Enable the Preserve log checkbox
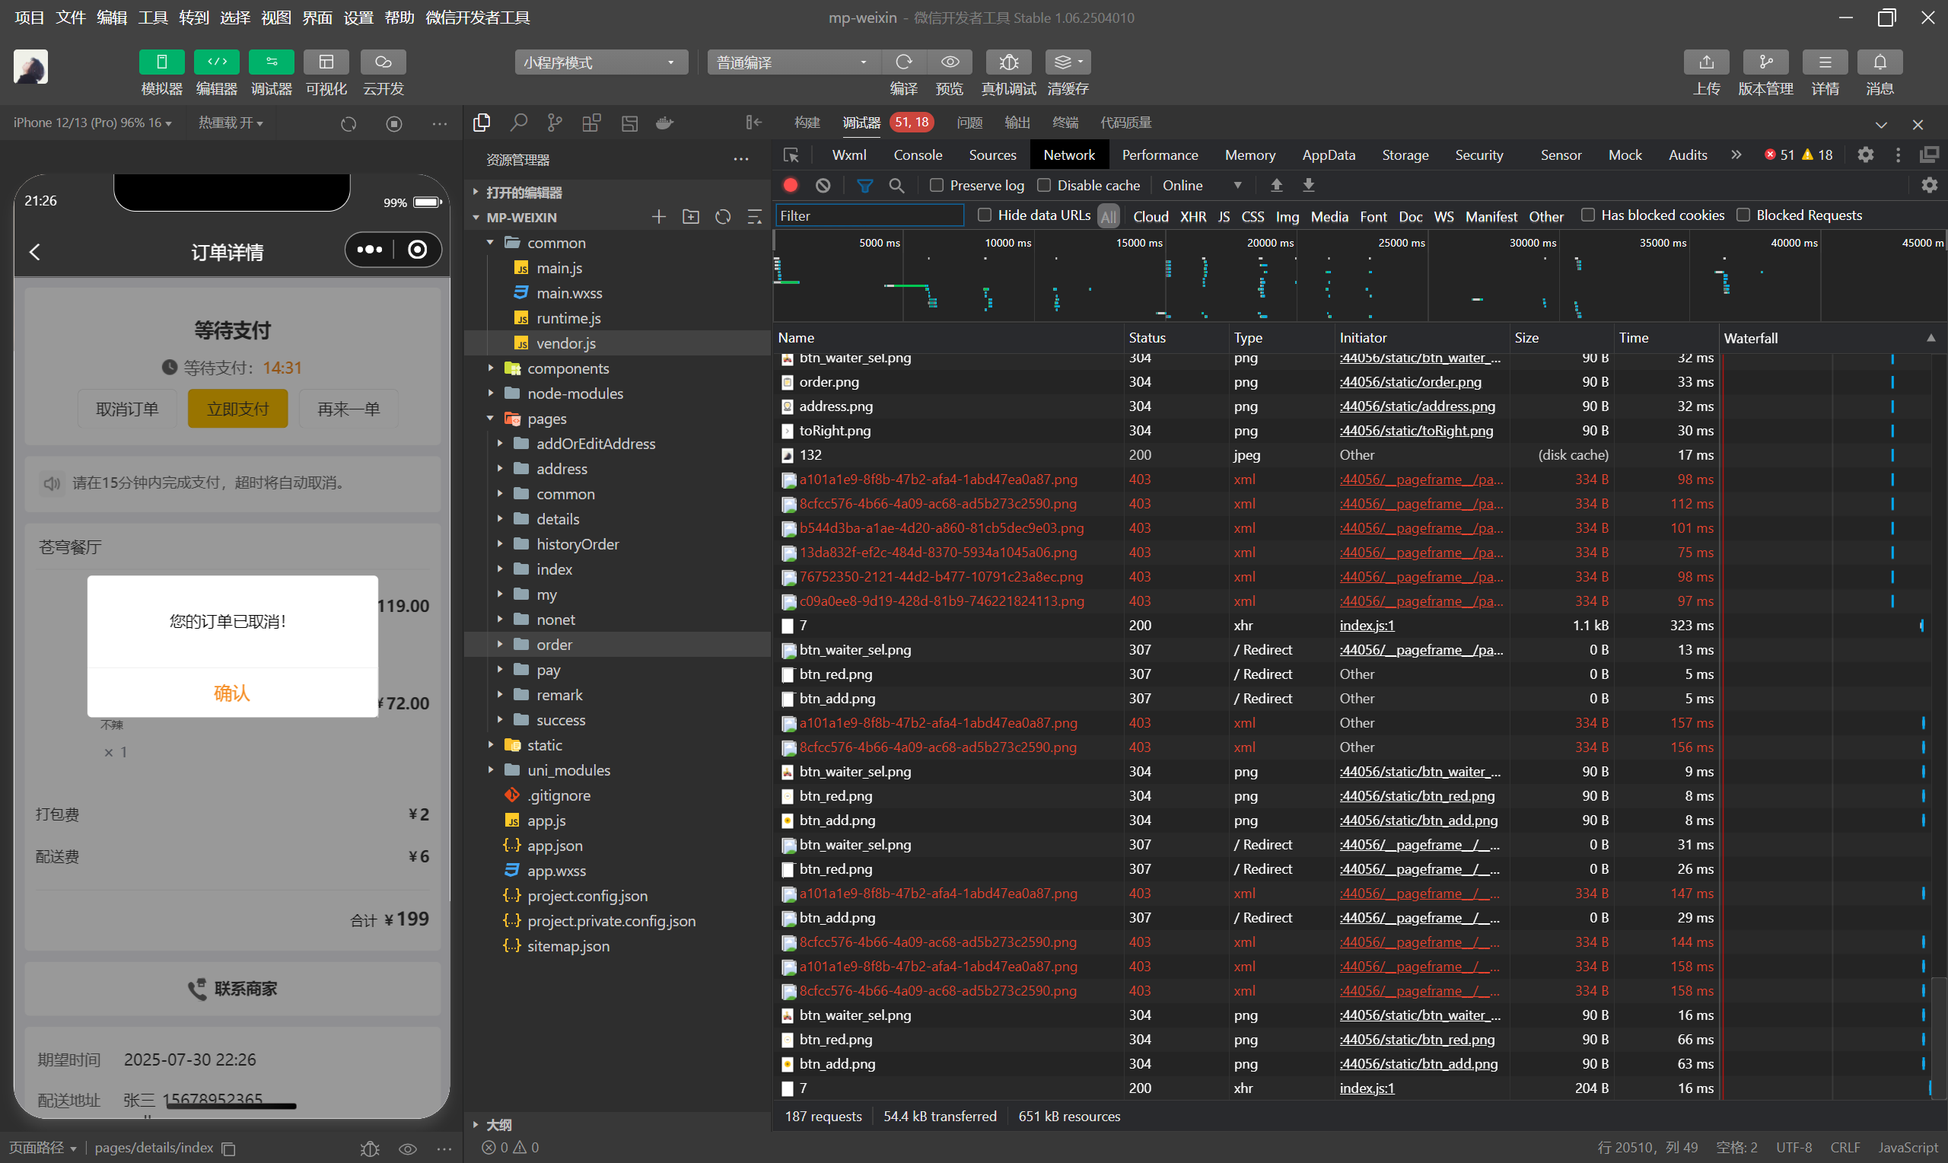 [x=936, y=186]
